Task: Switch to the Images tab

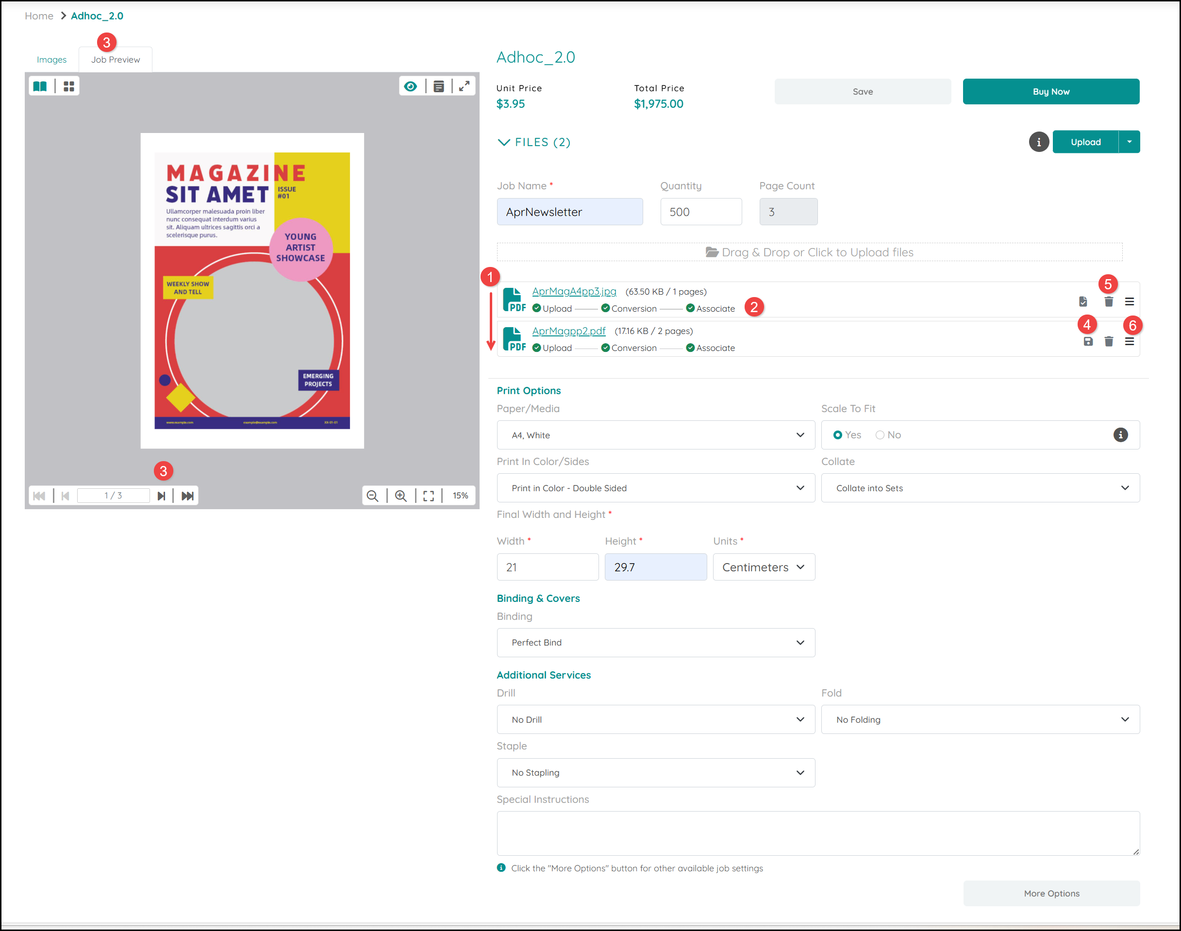Action: click(x=52, y=59)
